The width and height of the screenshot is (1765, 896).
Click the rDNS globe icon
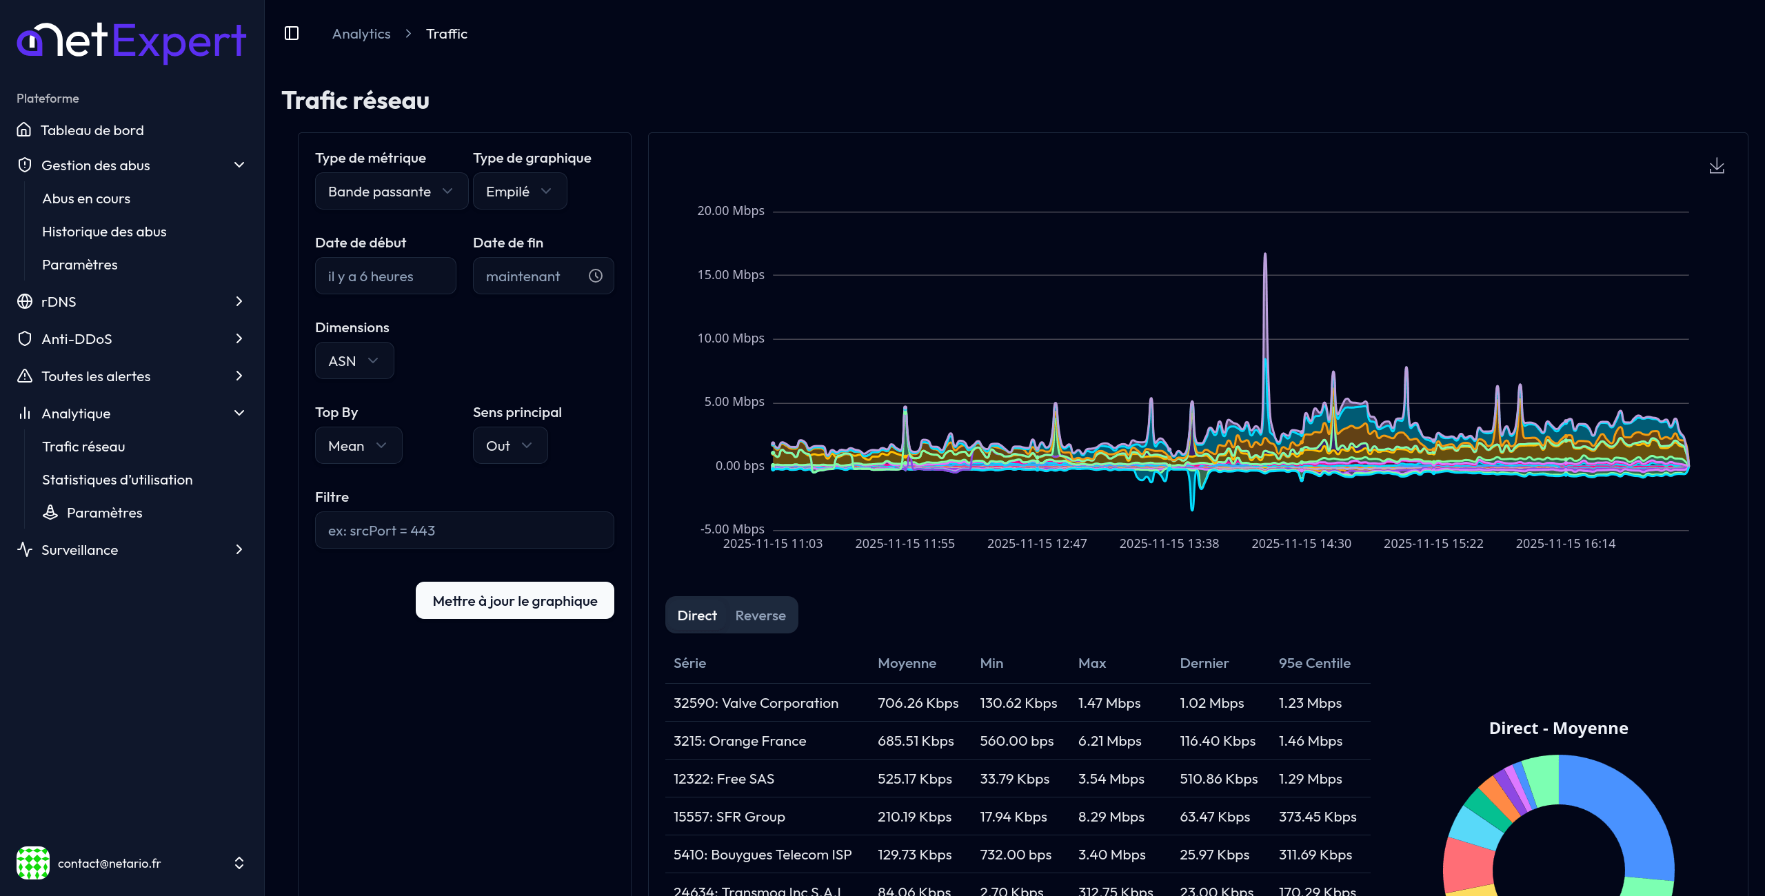(25, 301)
